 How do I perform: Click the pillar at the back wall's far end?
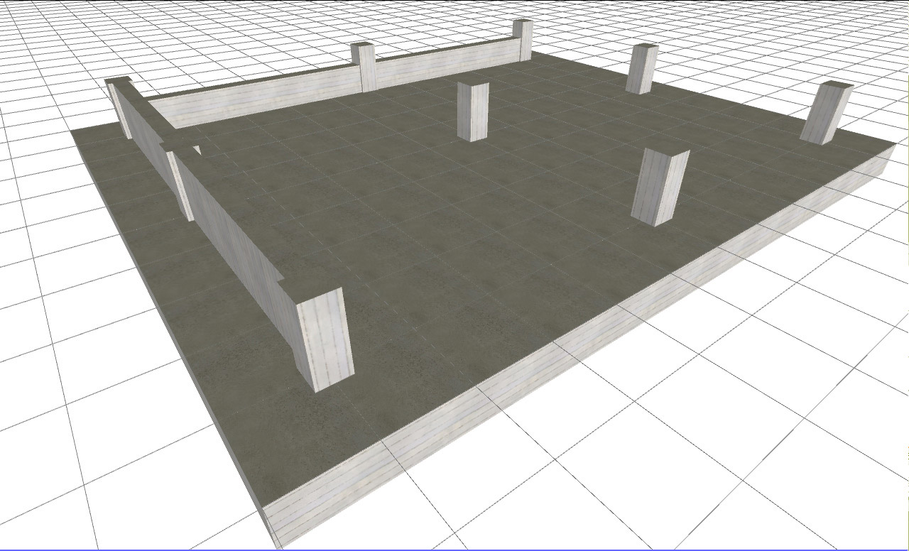(x=523, y=40)
